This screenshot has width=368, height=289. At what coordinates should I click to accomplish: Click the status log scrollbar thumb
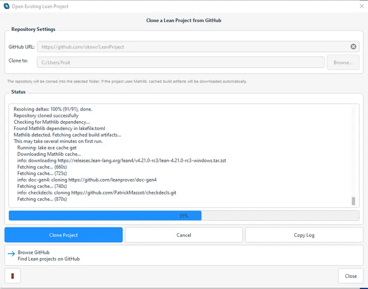pos(354,201)
